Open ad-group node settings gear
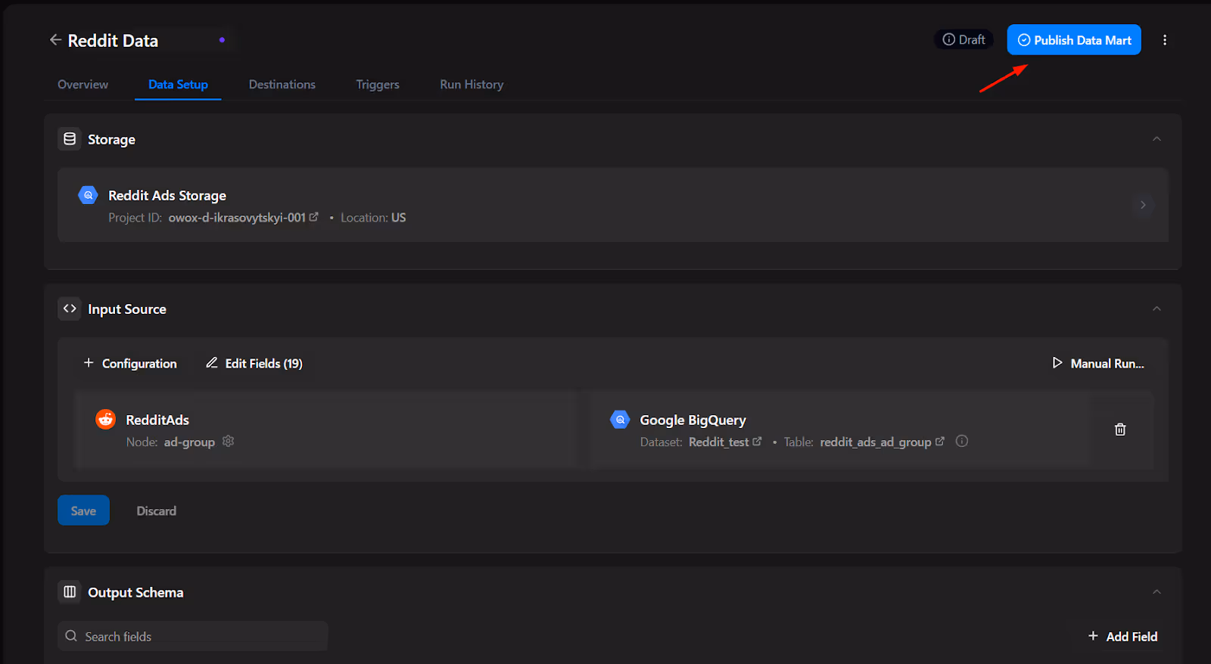This screenshot has width=1211, height=664. (229, 441)
